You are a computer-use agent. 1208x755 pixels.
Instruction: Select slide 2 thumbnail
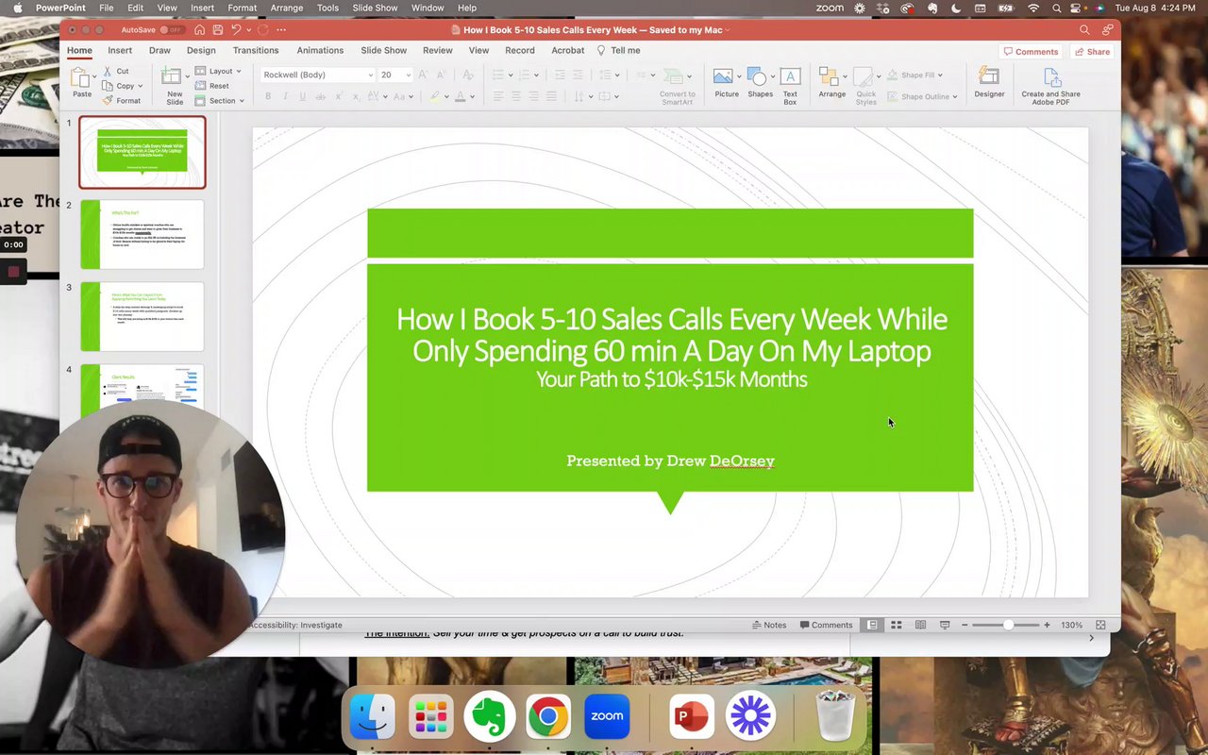tap(143, 234)
